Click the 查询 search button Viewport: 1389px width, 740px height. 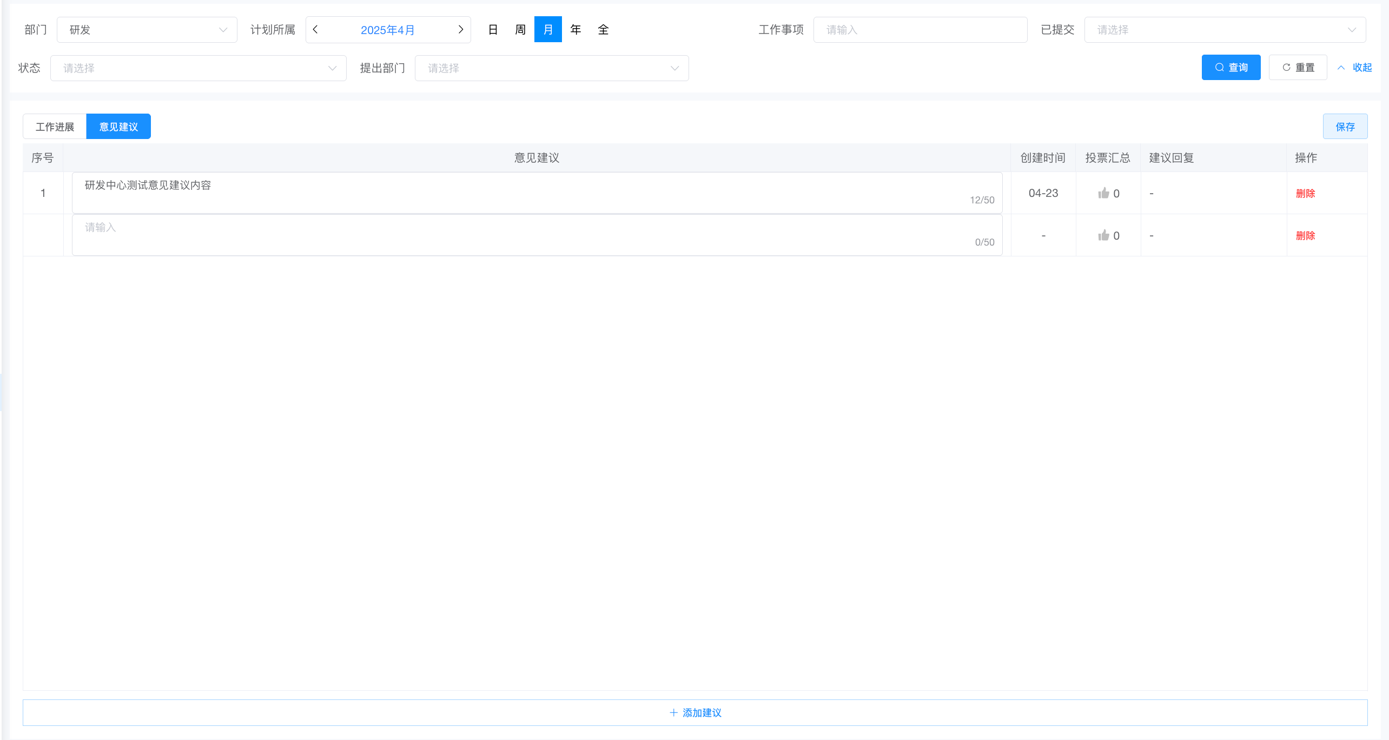[x=1231, y=68]
